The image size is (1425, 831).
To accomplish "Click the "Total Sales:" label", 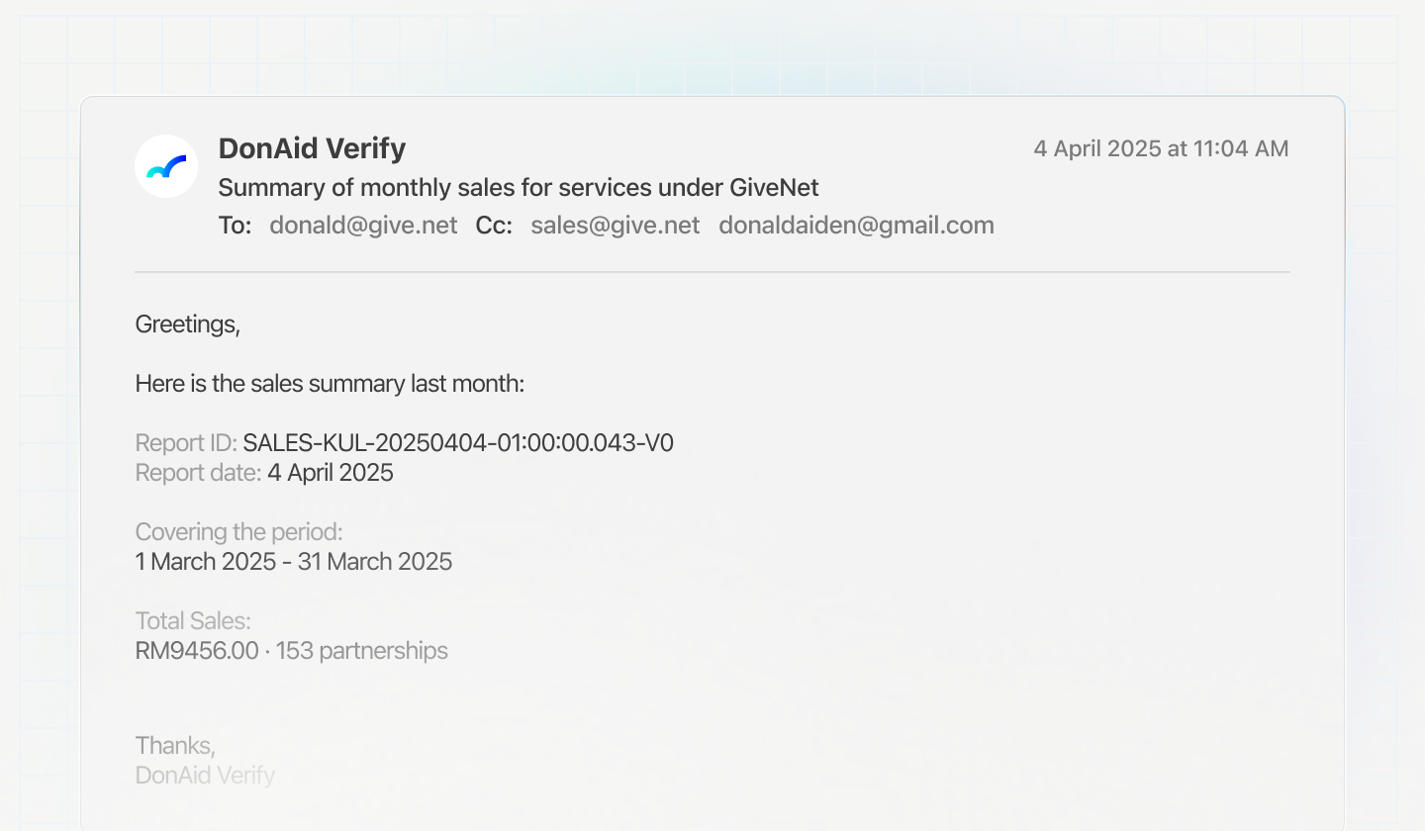I will 193,621.
